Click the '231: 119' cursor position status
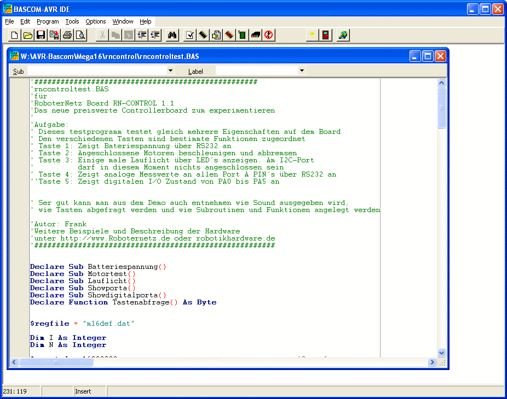 click(15, 391)
